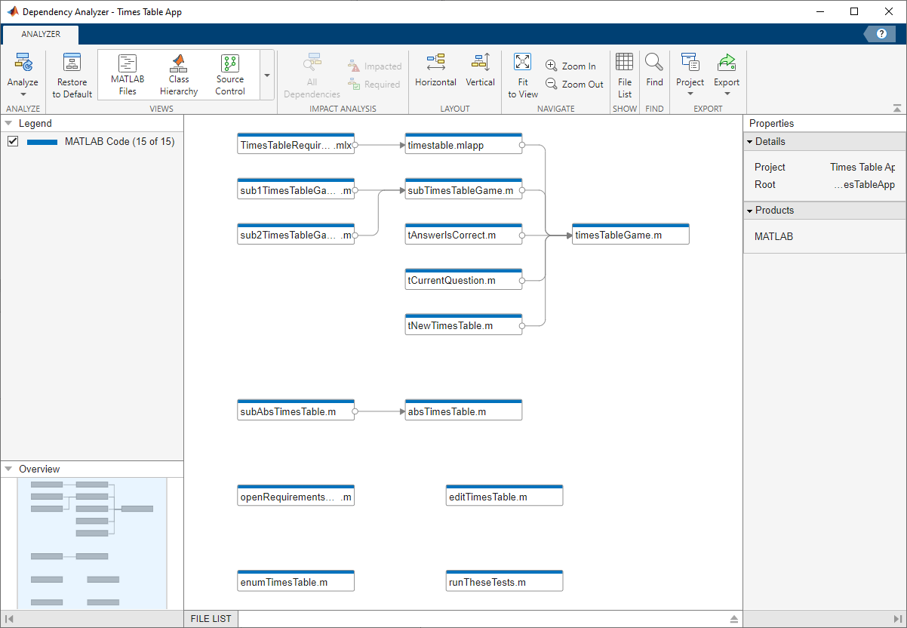Collapse the Legend panel
Image resolution: width=907 pixels, height=628 pixels.
click(x=9, y=123)
